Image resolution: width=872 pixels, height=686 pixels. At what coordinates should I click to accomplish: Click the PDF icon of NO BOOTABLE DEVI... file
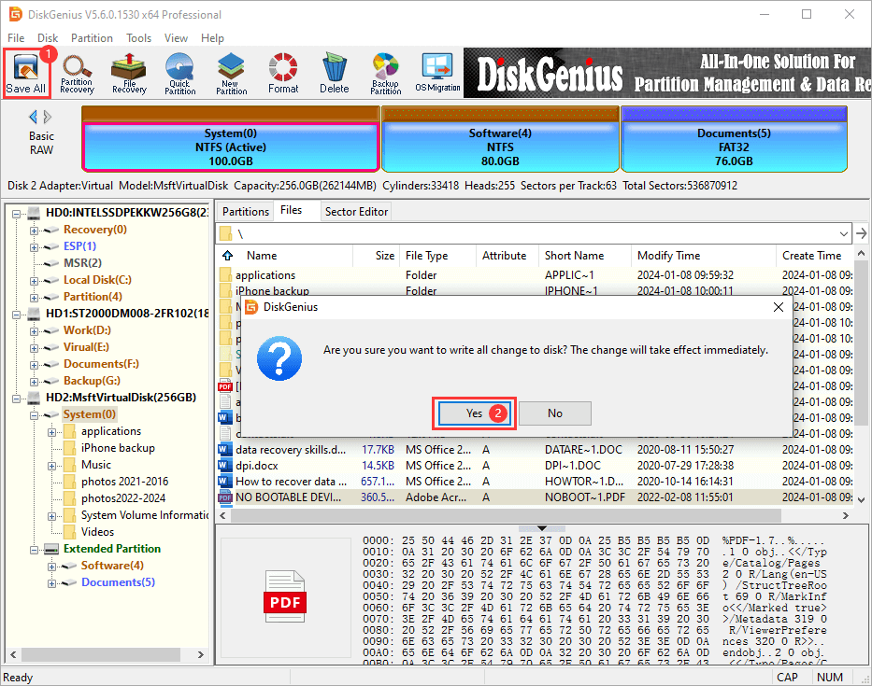pos(224,497)
